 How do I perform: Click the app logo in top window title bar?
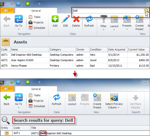pyautogui.click(x=2, y=4)
